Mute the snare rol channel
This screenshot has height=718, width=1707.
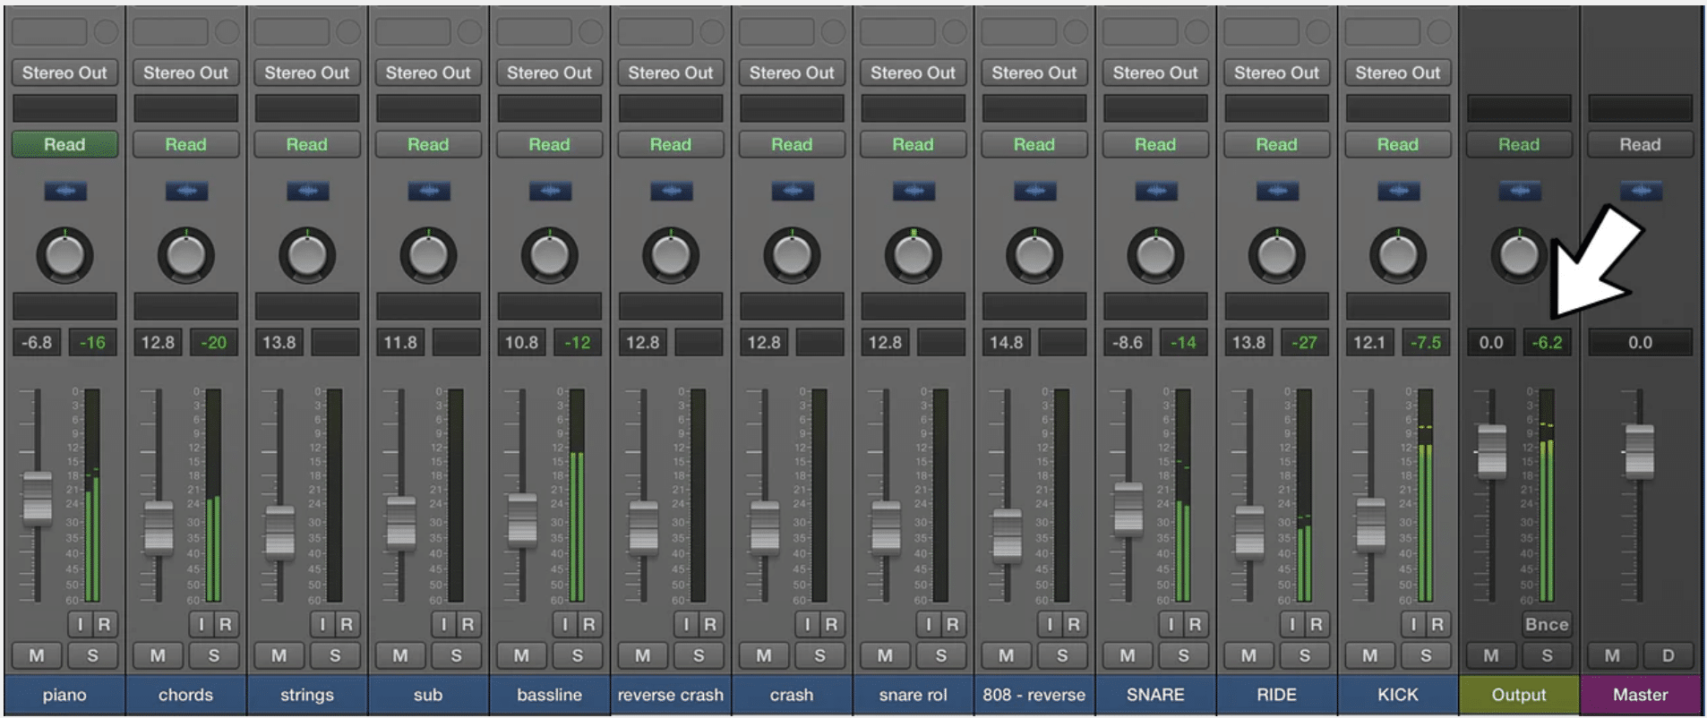click(885, 655)
